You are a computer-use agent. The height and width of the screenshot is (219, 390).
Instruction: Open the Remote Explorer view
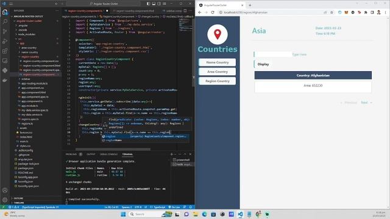click(x=5, y=61)
